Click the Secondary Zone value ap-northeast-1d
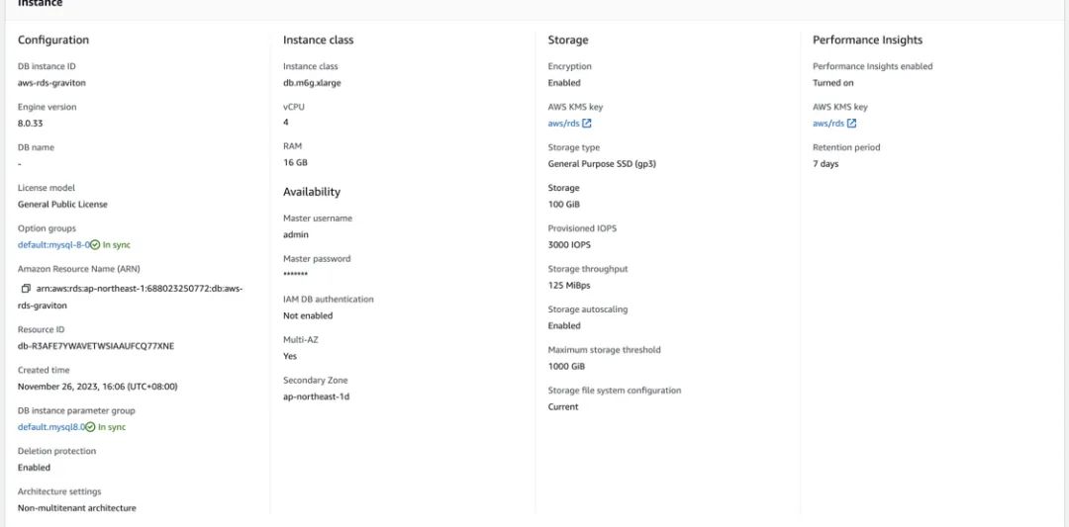 tap(316, 396)
